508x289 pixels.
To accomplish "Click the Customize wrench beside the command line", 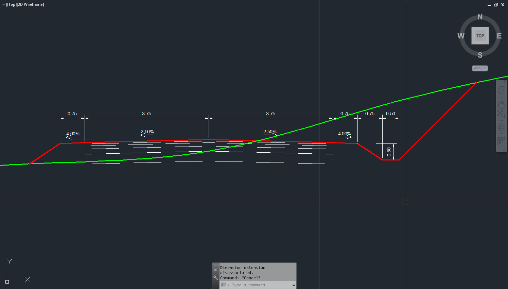I will (x=215, y=277).
